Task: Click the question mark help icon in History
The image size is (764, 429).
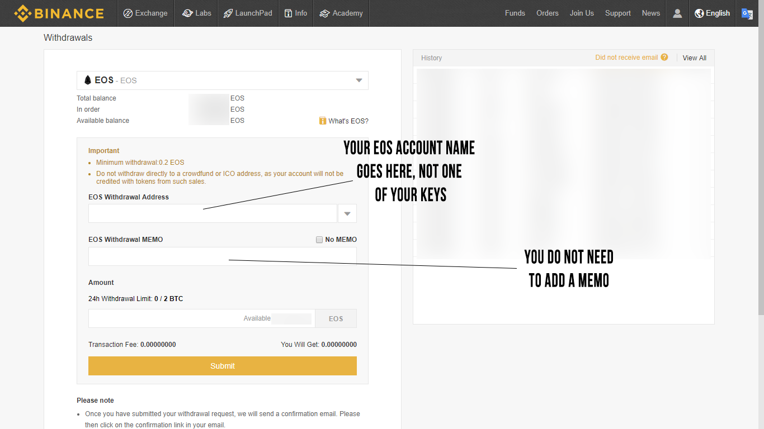Action: 664,57
